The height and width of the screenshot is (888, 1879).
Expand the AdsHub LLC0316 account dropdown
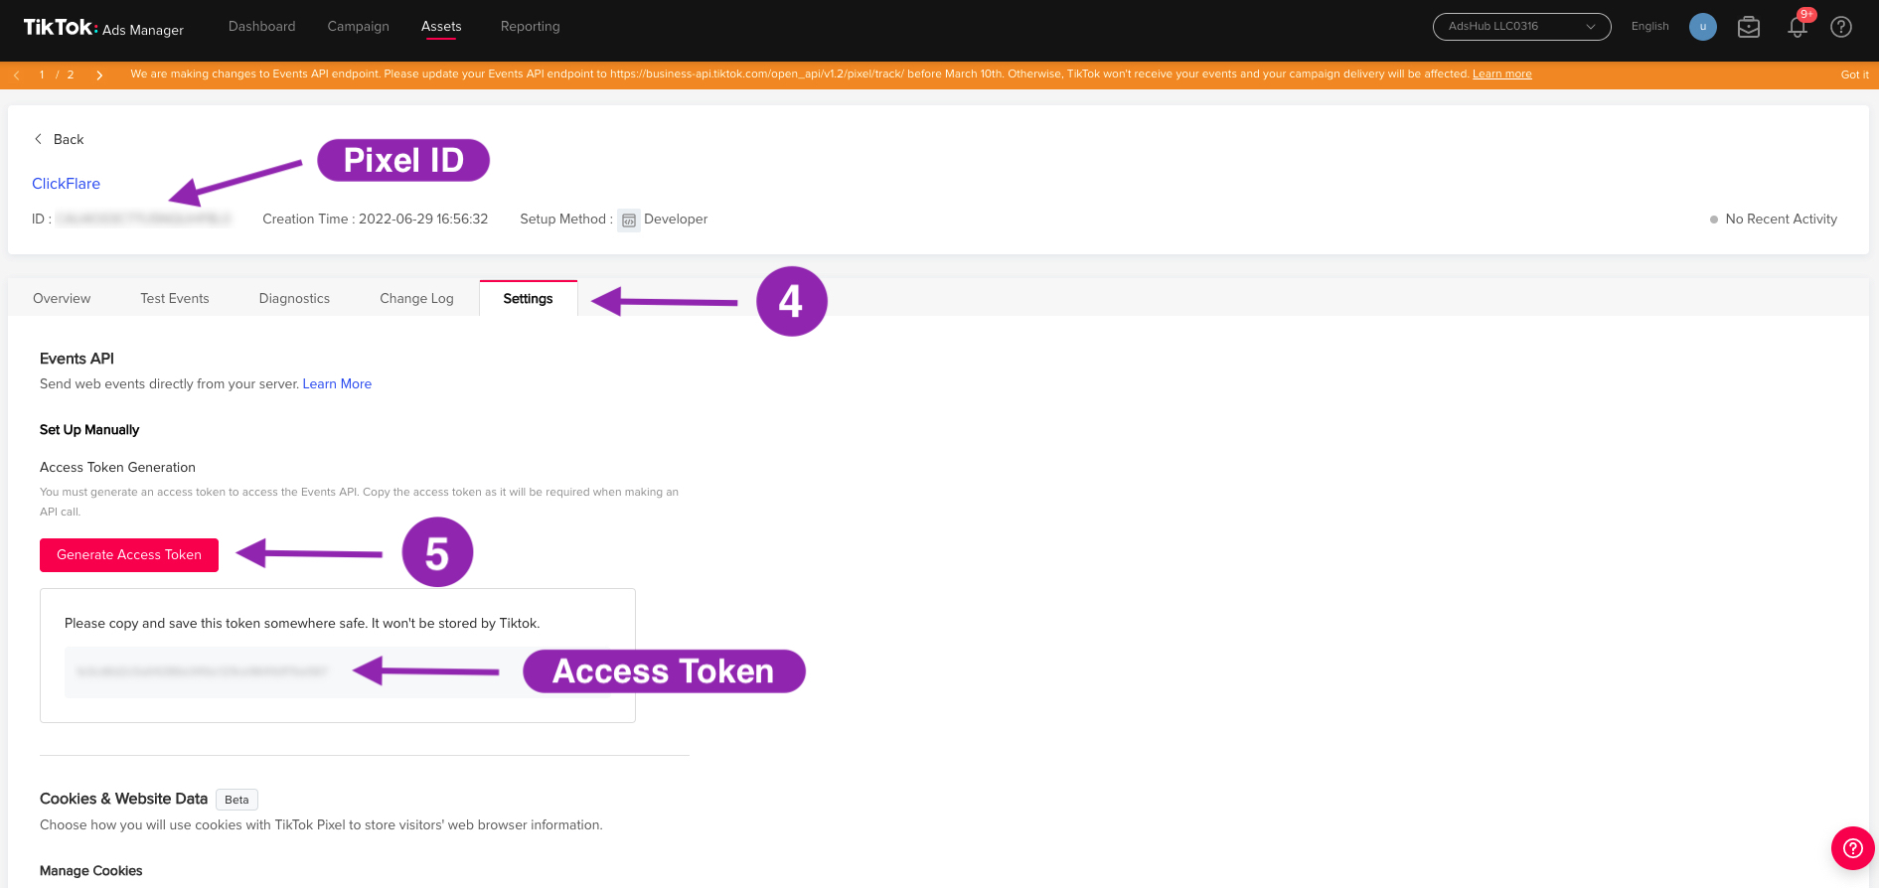pos(1521,27)
